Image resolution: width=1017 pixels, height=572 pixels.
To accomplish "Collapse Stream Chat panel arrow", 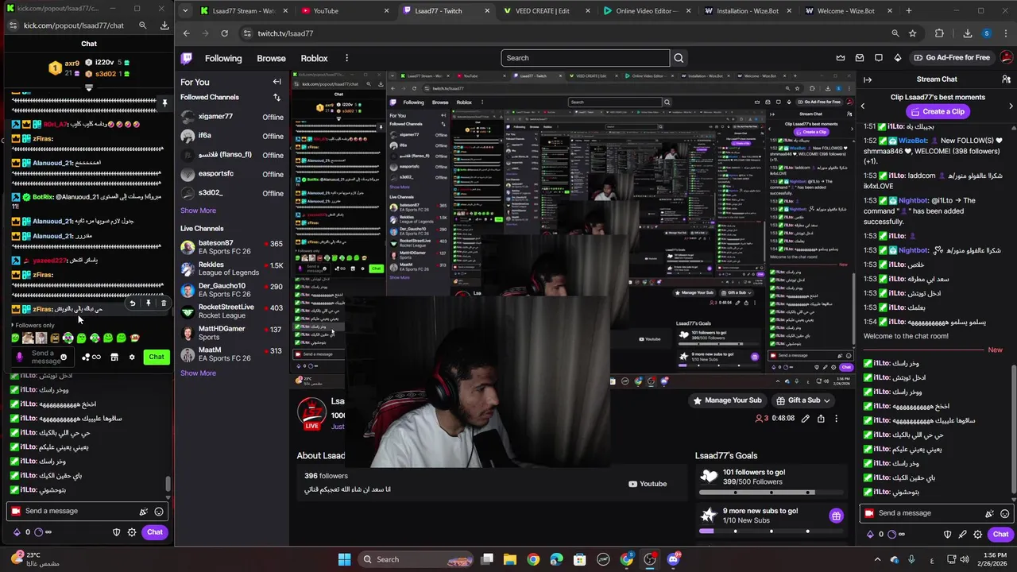I will point(868,79).
